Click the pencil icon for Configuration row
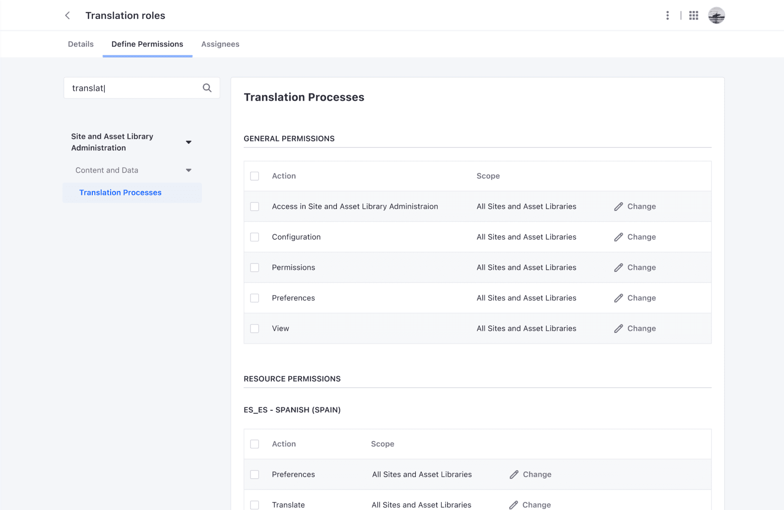 [618, 237]
